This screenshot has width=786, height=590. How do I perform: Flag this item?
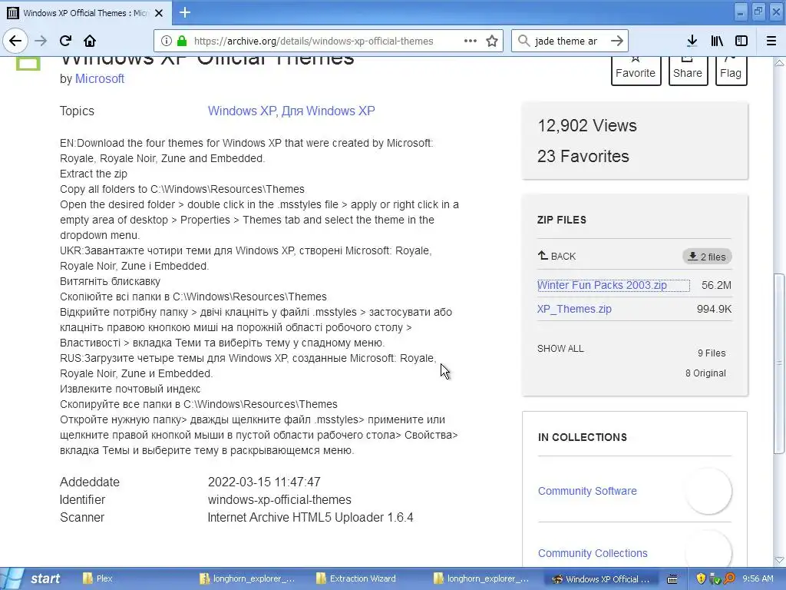pyautogui.click(x=731, y=70)
